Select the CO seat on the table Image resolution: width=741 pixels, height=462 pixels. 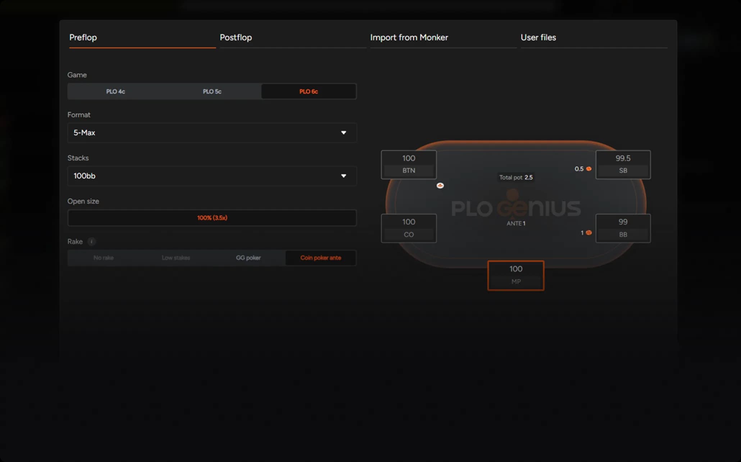tap(409, 228)
